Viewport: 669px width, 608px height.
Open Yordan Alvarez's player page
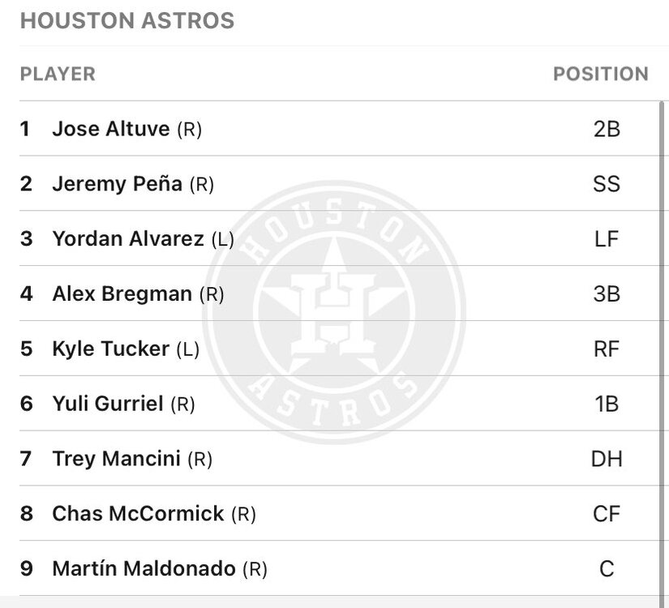(x=127, y=239)
